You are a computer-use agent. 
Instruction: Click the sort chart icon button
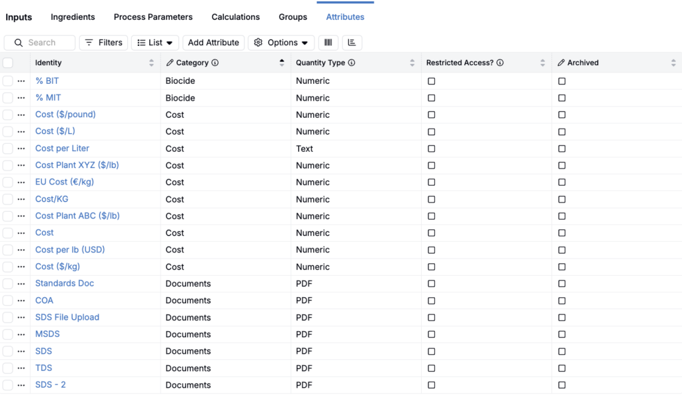point(352,43)
